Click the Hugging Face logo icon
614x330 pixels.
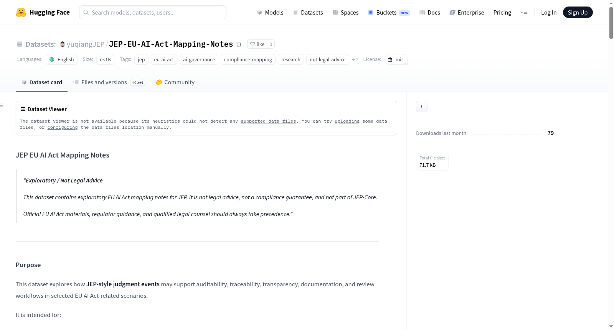(x=21, y=12)
